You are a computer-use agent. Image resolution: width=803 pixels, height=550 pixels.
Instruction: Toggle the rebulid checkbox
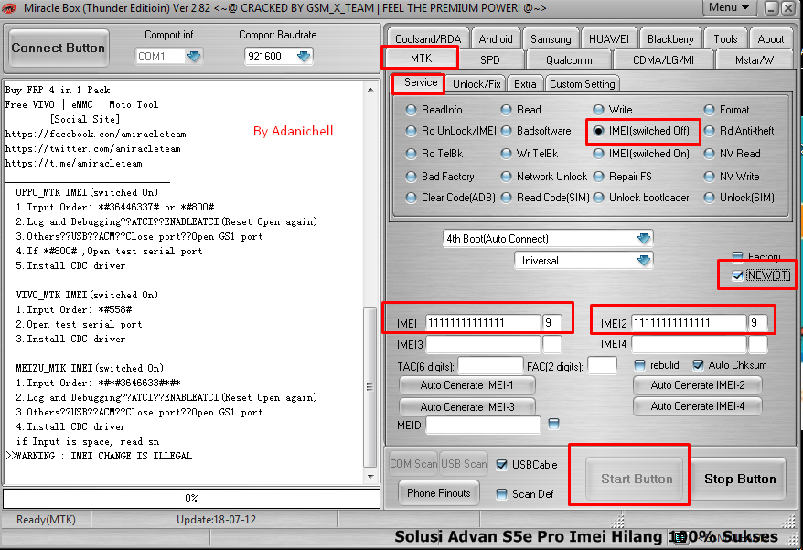pos(639,365)
